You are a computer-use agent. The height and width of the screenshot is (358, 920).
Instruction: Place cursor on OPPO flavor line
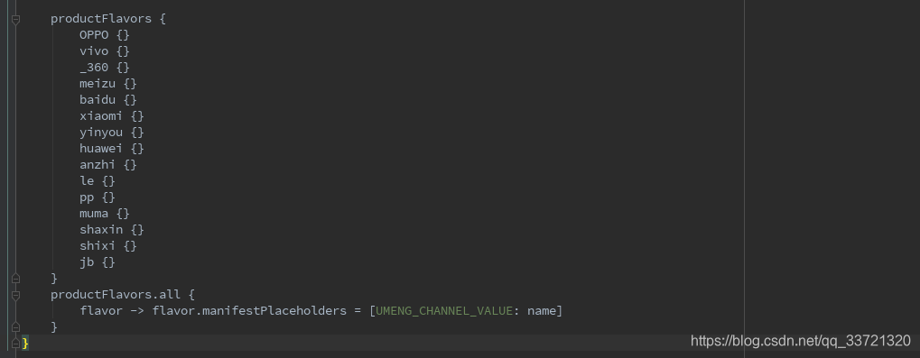pyautogui.click(x=105, y=34)
